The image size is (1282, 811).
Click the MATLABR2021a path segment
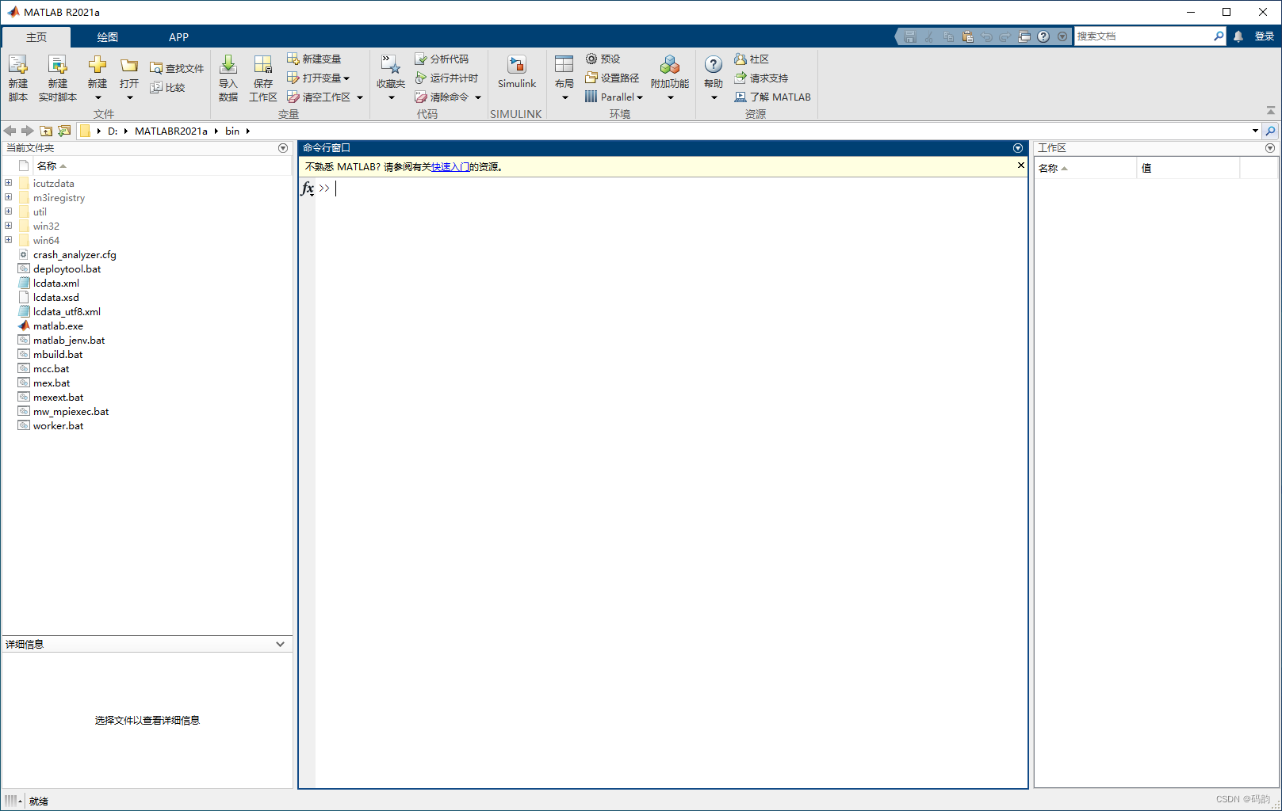(171, 131)
